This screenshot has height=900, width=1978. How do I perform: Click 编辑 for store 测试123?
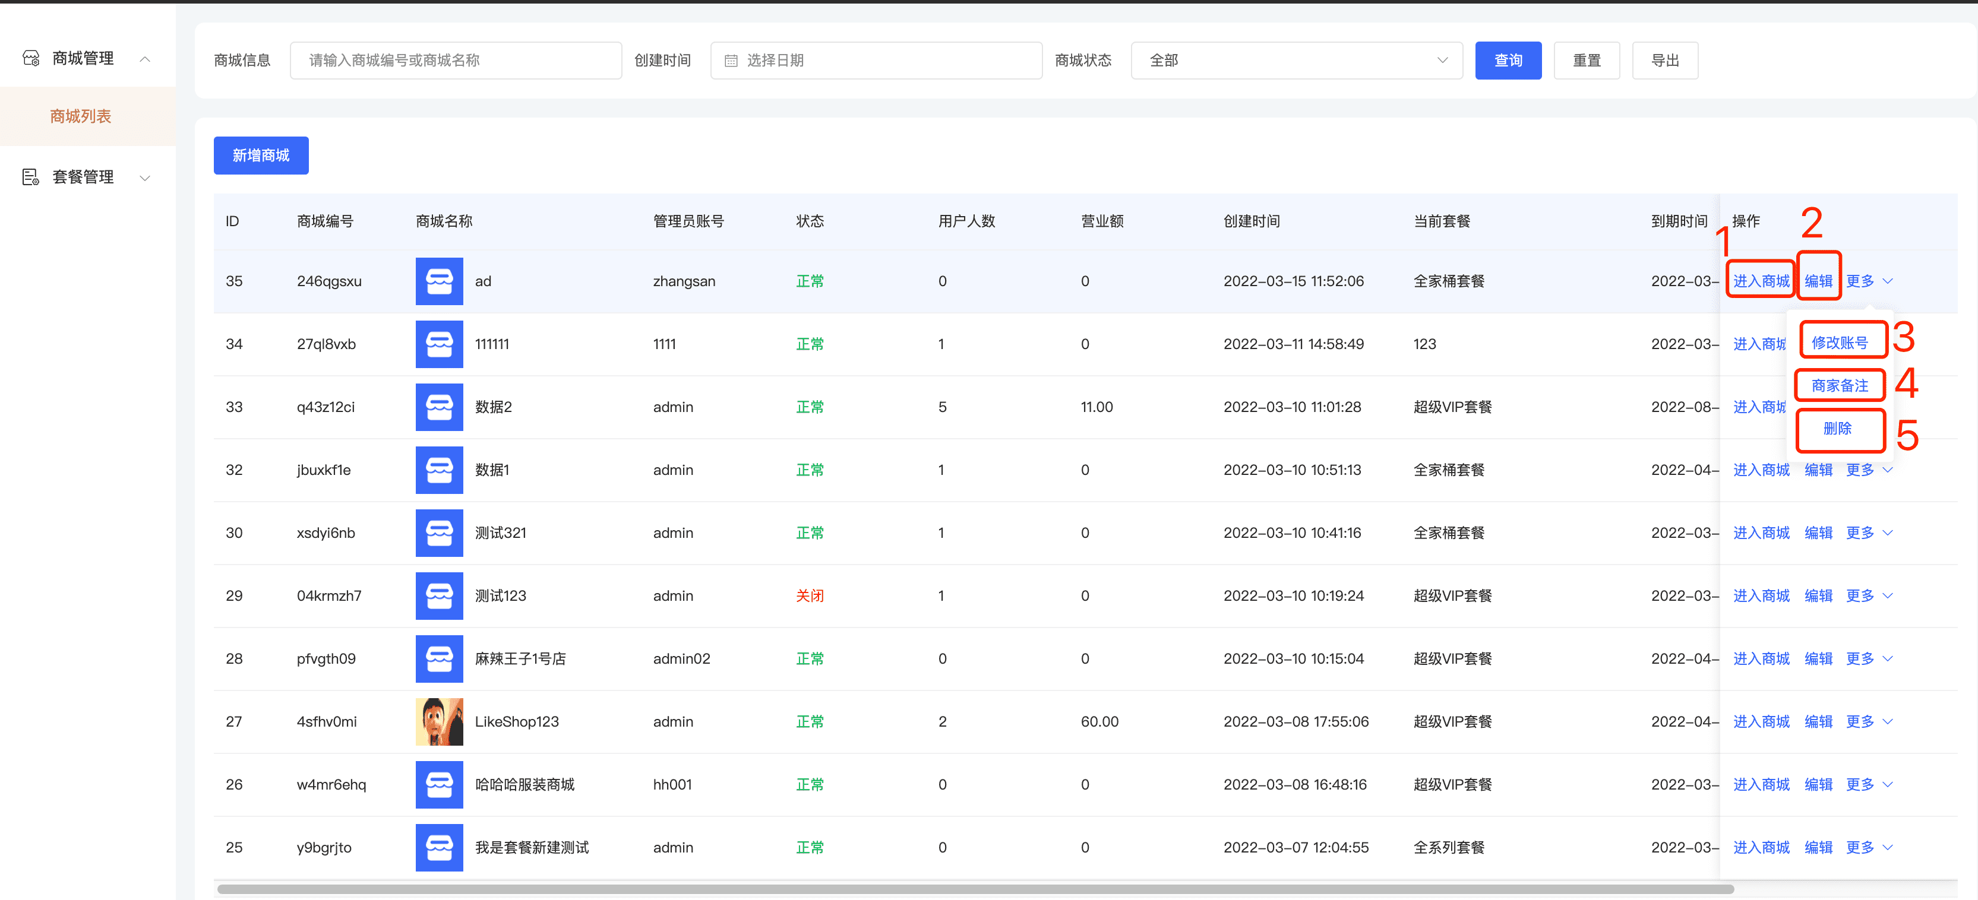(1818, 595)
